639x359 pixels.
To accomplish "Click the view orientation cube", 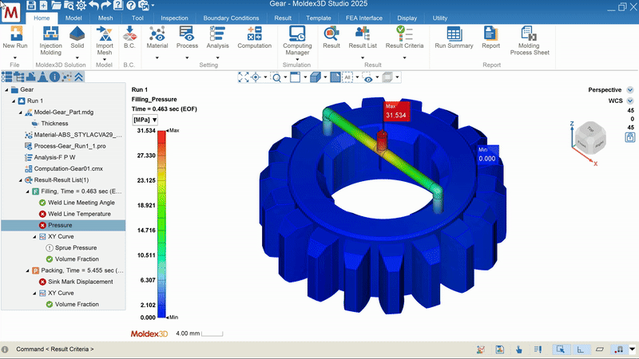I will [x=590, y=137].
